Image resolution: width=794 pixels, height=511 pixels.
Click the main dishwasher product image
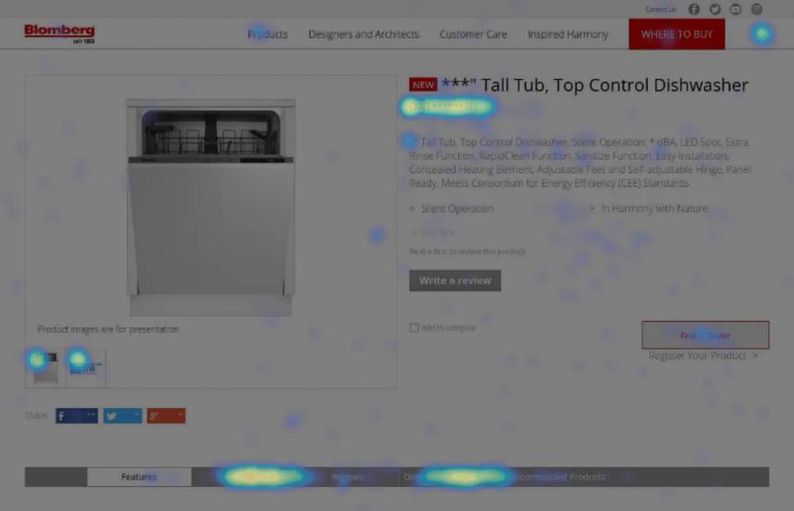[x=210, y=207]
